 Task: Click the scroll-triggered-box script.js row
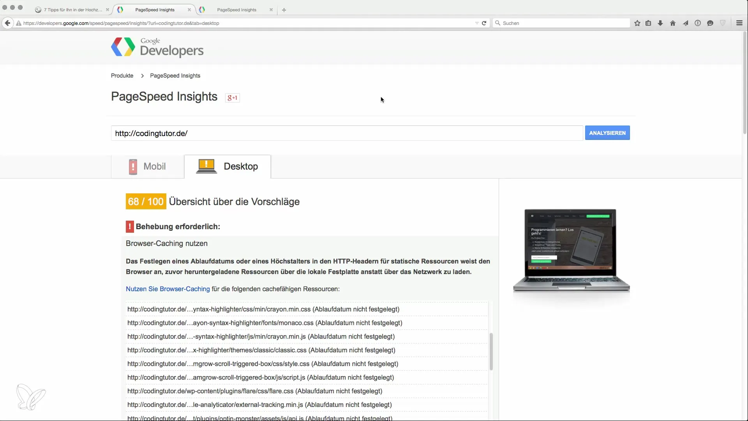307,377
